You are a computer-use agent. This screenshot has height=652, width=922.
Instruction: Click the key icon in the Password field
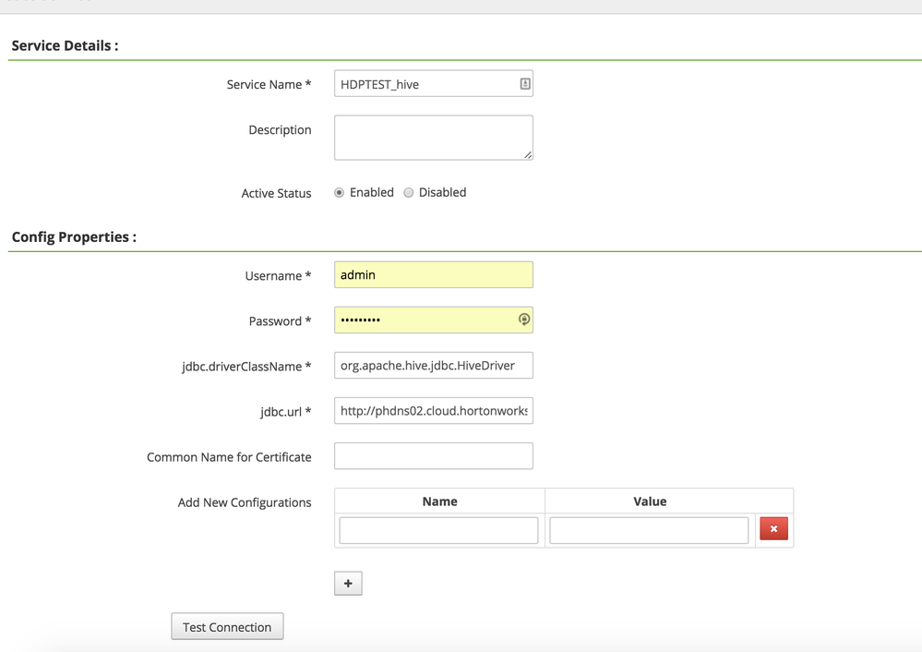click(x=524, y=320)
